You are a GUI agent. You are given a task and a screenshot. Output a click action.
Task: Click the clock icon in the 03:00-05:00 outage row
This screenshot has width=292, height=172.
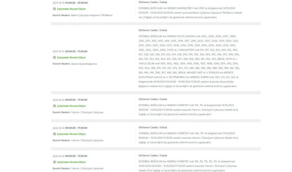(54, 9)
